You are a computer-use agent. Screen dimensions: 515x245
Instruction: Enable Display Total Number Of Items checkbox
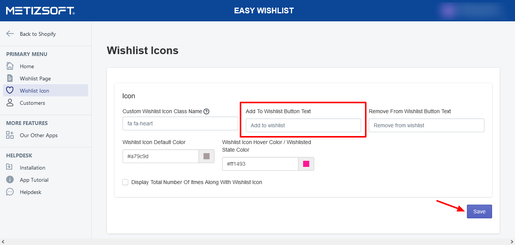(x=125, y=182)
